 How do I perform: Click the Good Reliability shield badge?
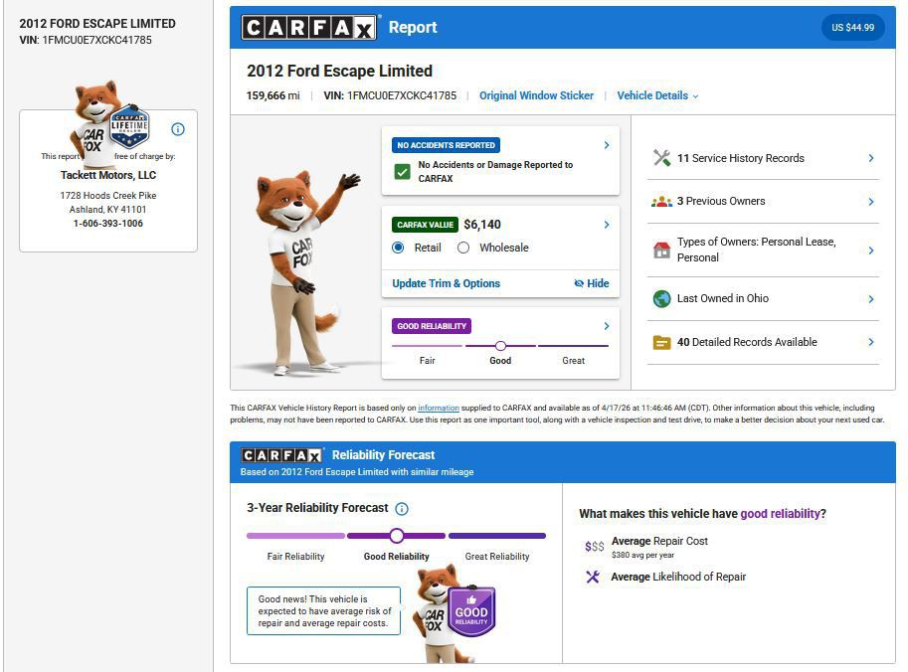[x=471, y=612]
